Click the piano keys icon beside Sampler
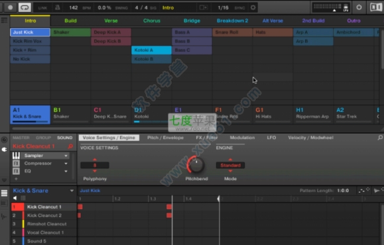The image size is (384, 245). (16, 156)
